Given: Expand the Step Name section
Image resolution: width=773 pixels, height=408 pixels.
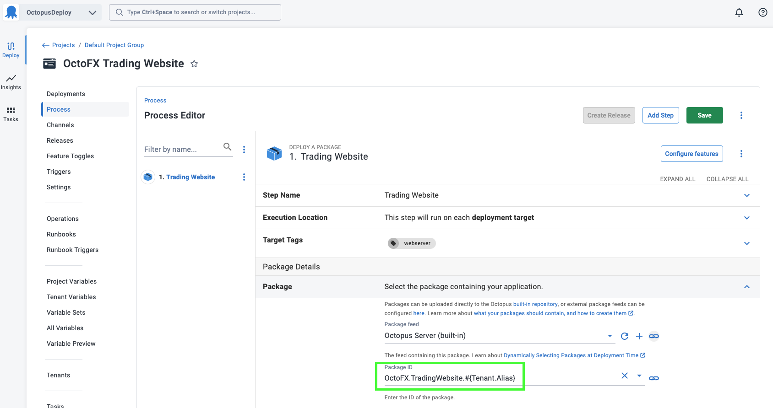Looking at the screenshot, I should 747,195.
